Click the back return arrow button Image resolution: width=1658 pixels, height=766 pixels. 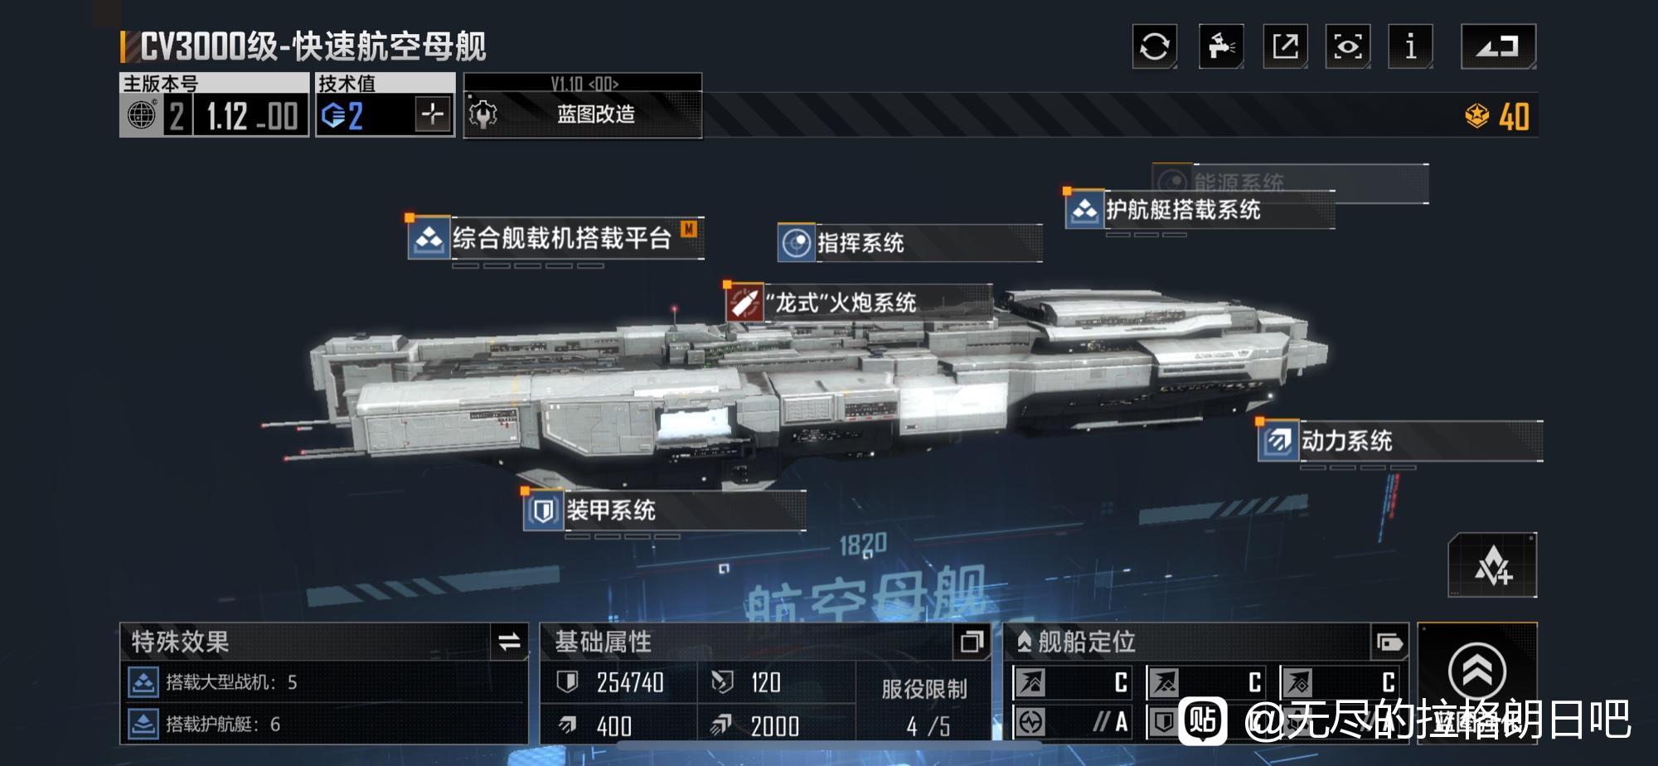[x=1498, y=46]
